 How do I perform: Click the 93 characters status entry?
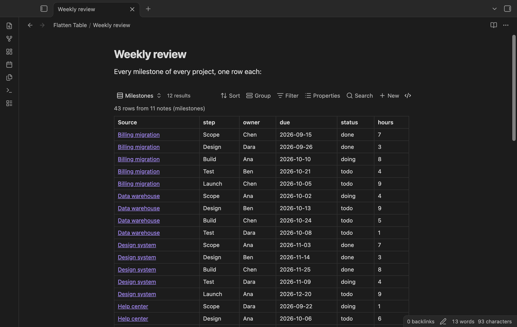pyautogui.click(x=495, y=321)
